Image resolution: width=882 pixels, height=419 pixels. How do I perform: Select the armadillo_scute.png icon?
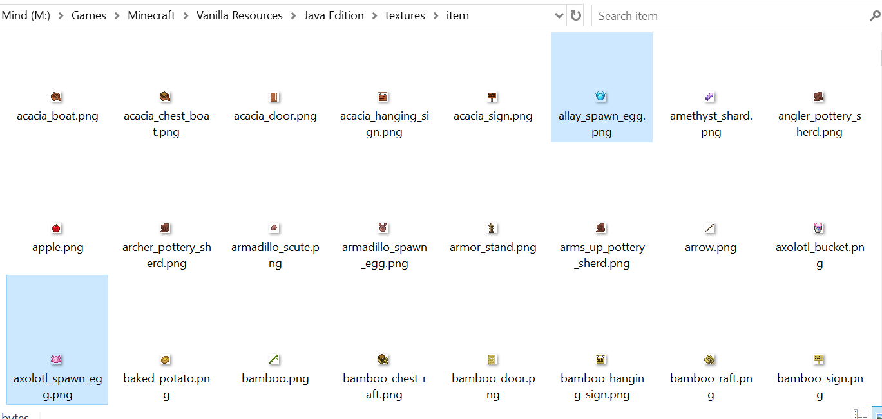tap(274, 228)
